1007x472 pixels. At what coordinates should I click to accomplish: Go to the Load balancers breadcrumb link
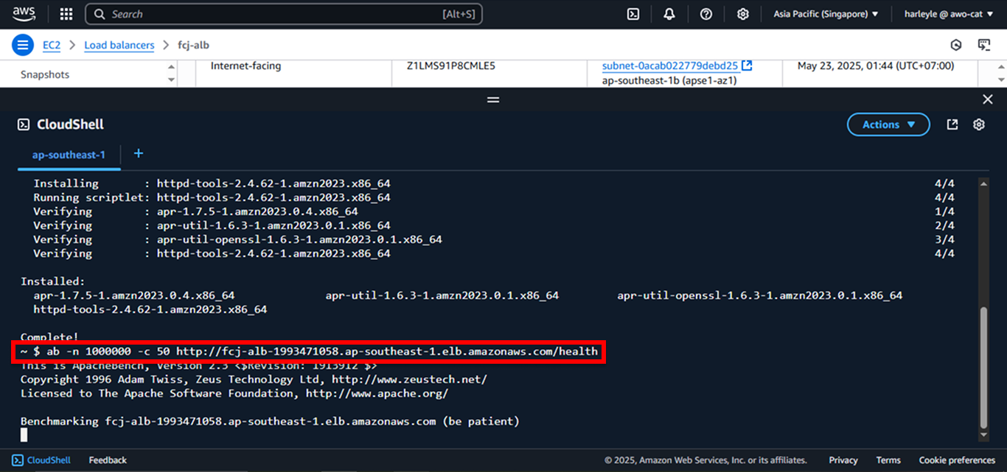(x=119, y=45)
